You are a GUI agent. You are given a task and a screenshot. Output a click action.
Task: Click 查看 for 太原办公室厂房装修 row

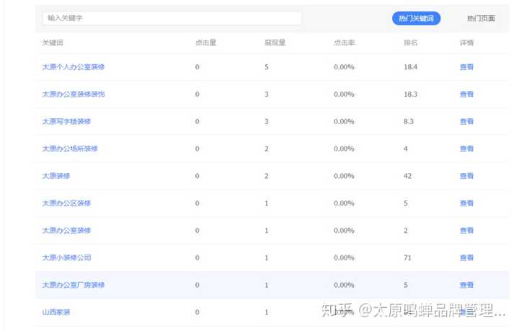(x=466, y=285)
